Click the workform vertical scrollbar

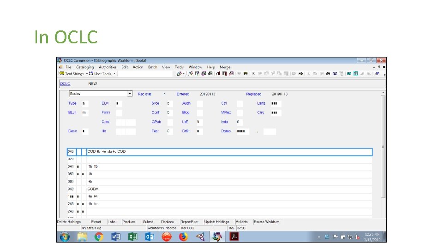[383, 147]
